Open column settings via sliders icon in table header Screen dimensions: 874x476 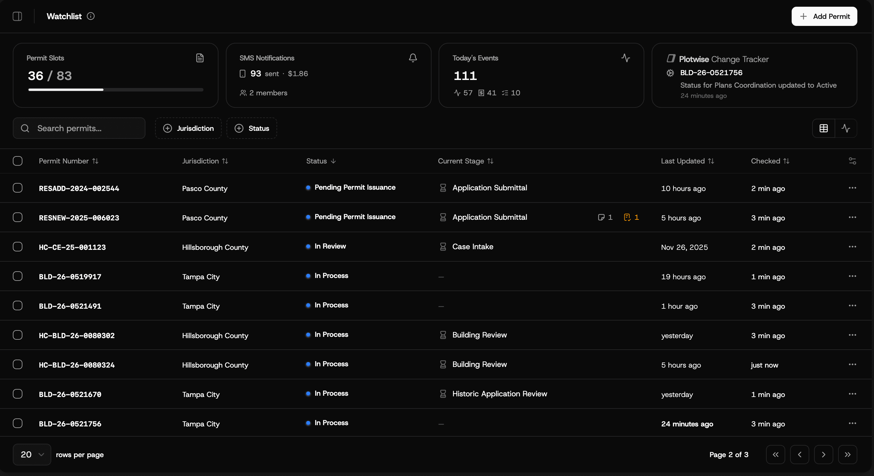853,161
